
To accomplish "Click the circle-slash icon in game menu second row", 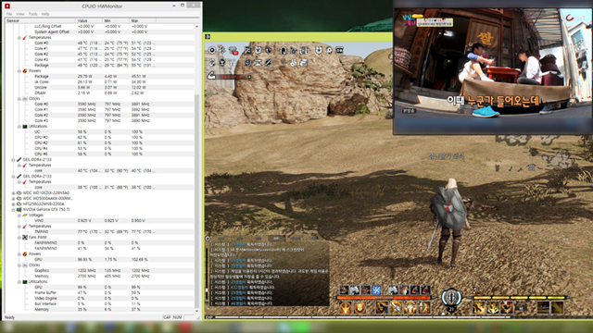I will [269, 62].
